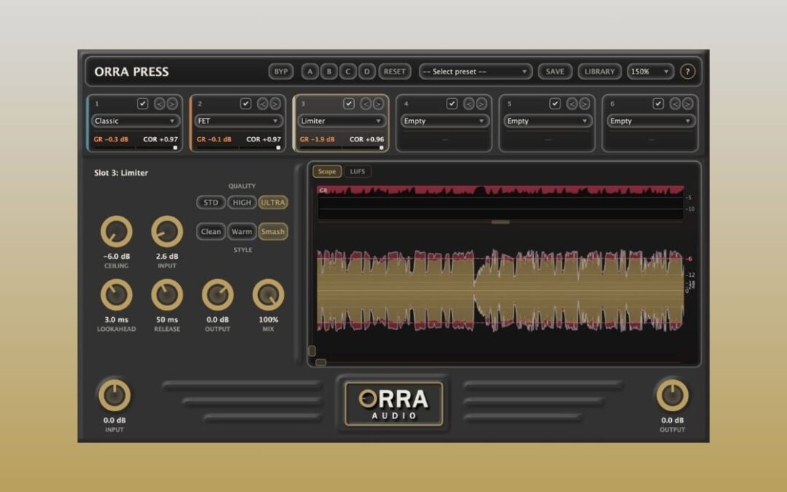Select state A

[x=310, y=71]
